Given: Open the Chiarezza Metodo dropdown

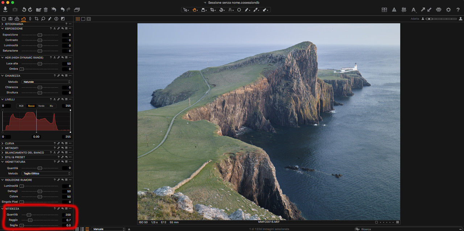Looking at the screenshot, I should tap(46, 82).
